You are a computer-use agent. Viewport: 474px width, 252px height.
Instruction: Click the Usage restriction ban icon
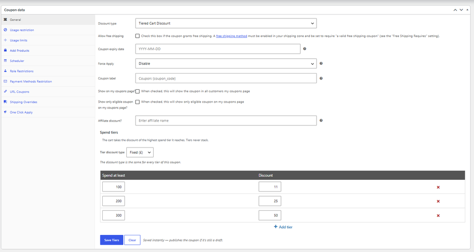tap(5, 30)
